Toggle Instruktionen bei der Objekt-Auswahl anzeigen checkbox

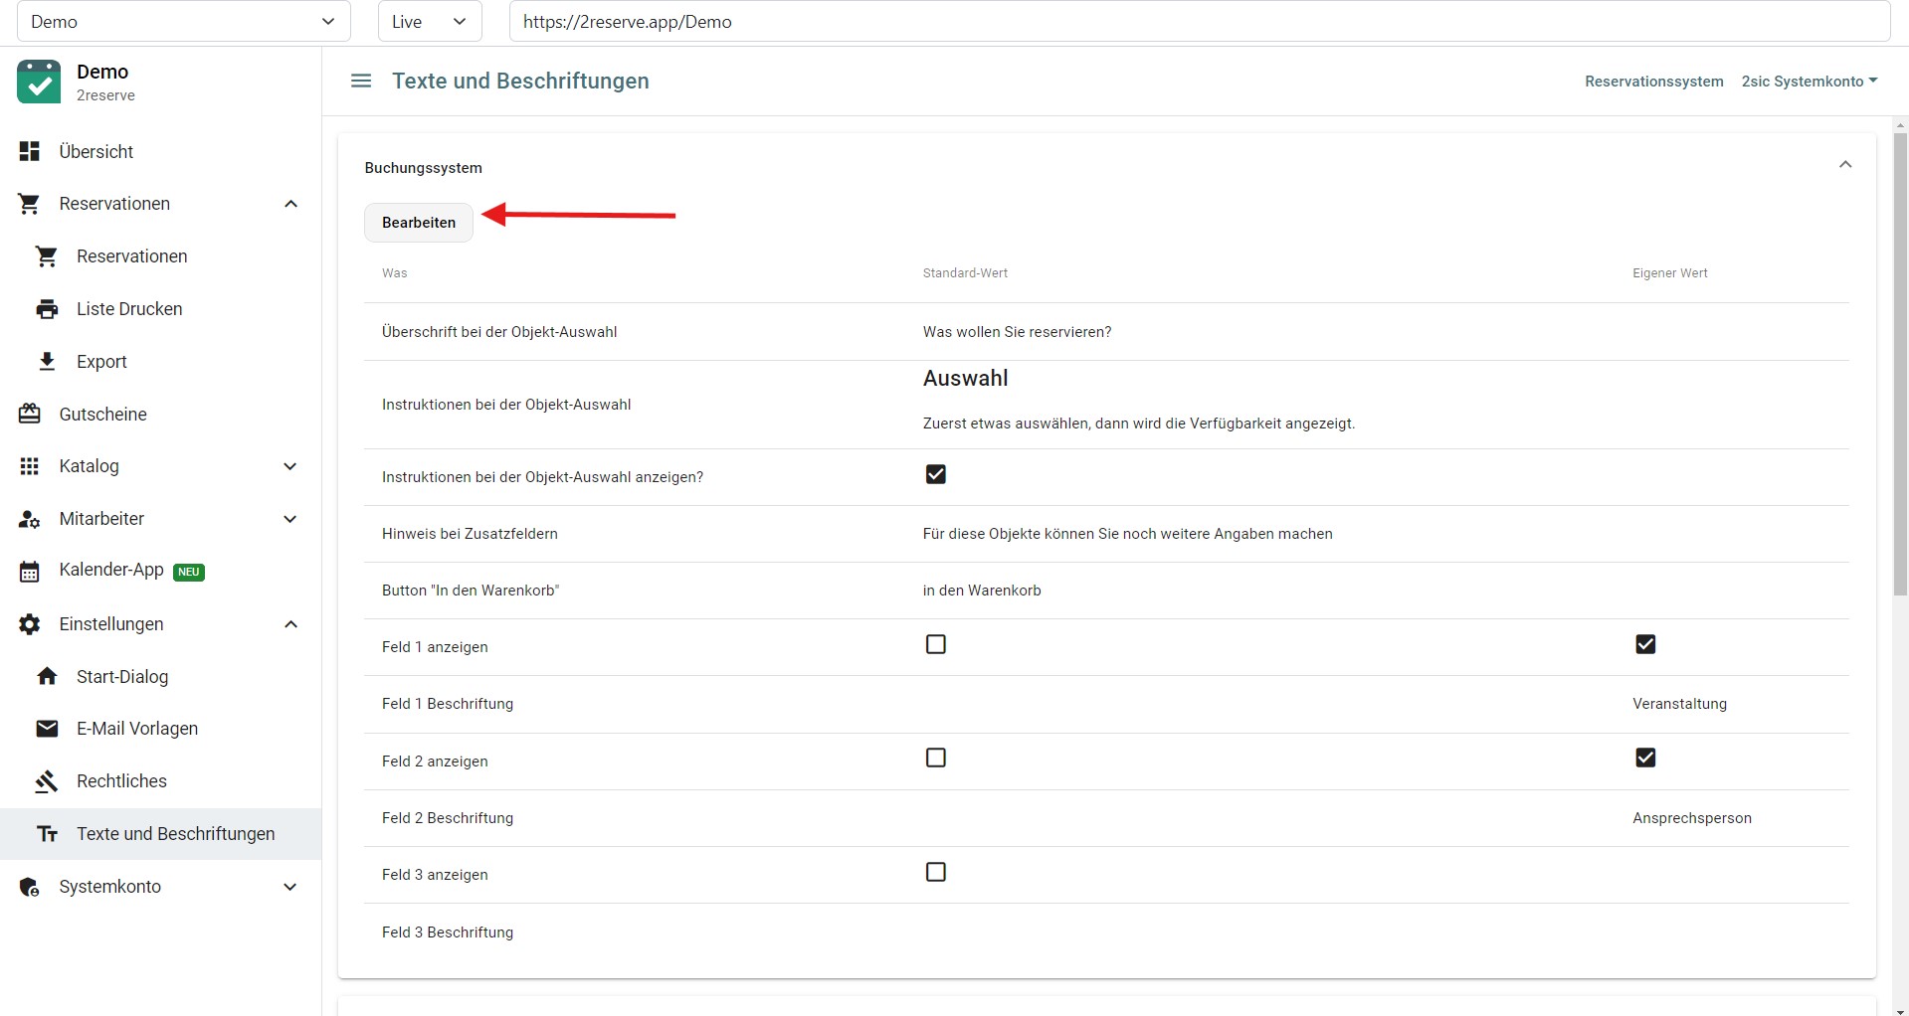[935, 474]
